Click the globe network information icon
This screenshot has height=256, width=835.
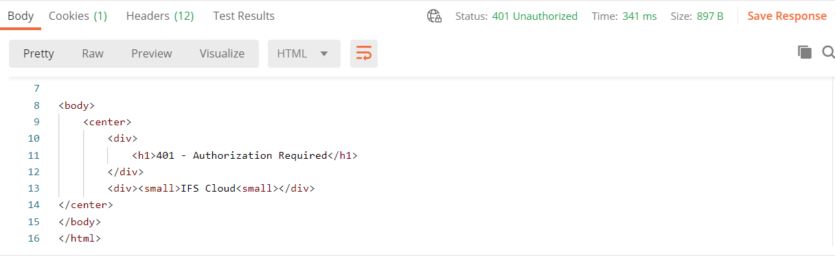(x=434, y=16)
